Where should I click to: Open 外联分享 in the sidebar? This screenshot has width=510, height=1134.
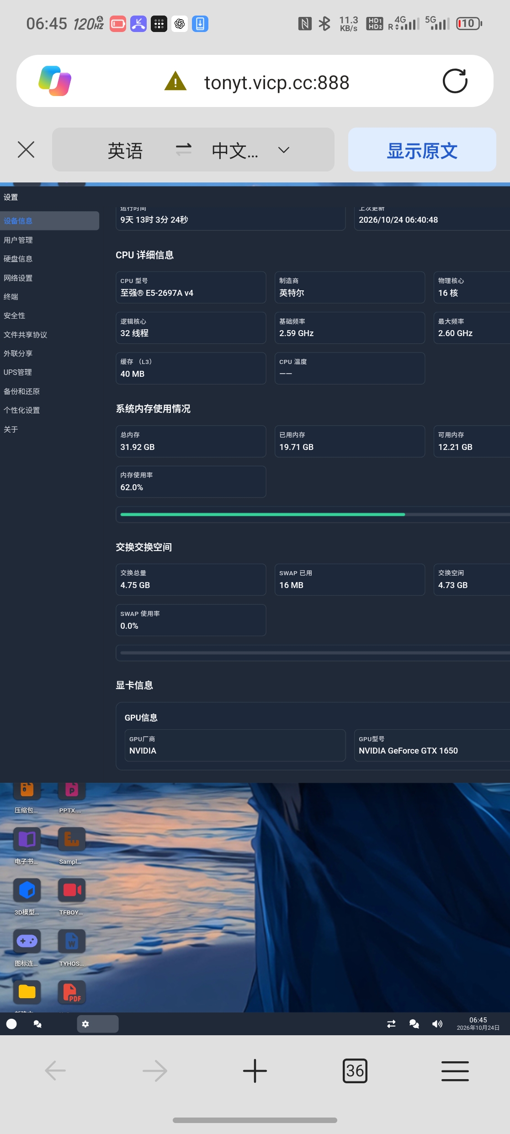coord(49,353)
